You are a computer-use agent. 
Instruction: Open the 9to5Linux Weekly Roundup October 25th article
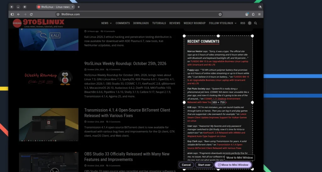pyautogui.click(x=125, y=63)
